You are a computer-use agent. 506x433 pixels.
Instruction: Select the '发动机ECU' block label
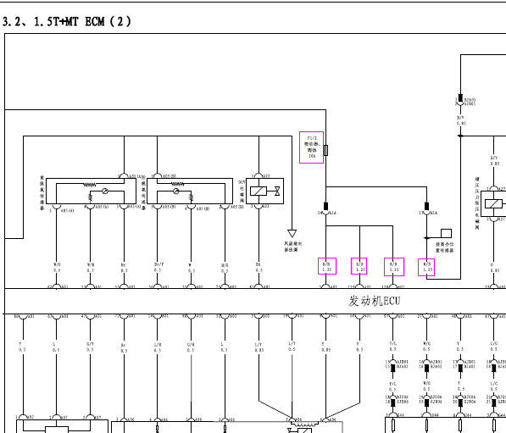click(x=374, y=301)
